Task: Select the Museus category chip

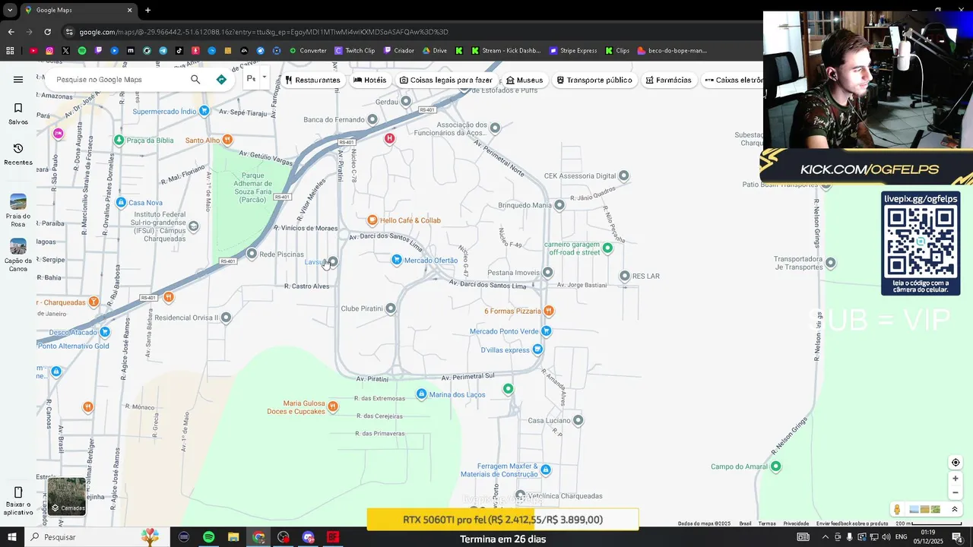Action: click(x=525, y=80)
